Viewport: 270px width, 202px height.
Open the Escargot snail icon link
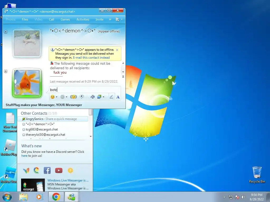tap(36, 170)
